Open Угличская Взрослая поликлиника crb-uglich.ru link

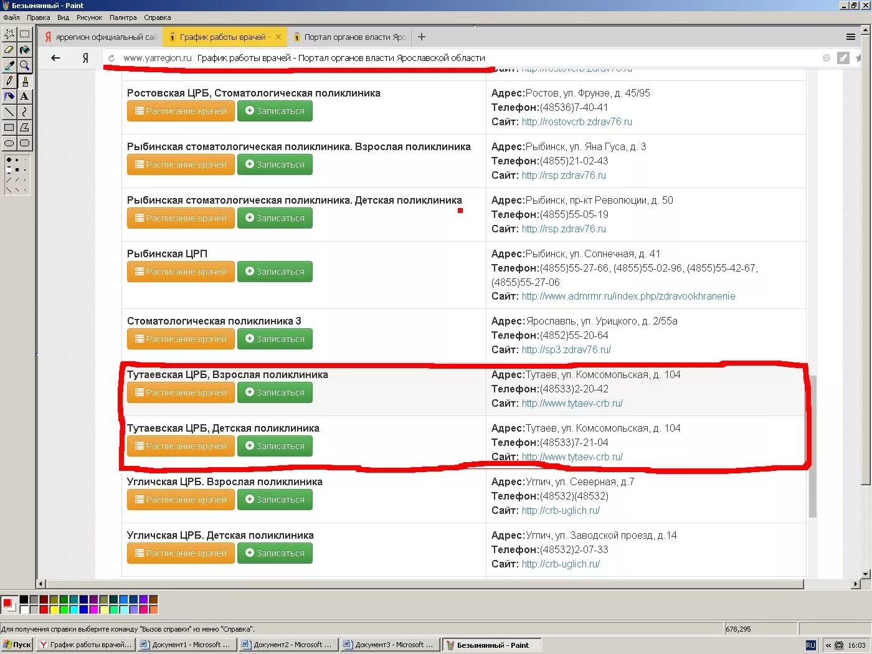tap(561, 511)
